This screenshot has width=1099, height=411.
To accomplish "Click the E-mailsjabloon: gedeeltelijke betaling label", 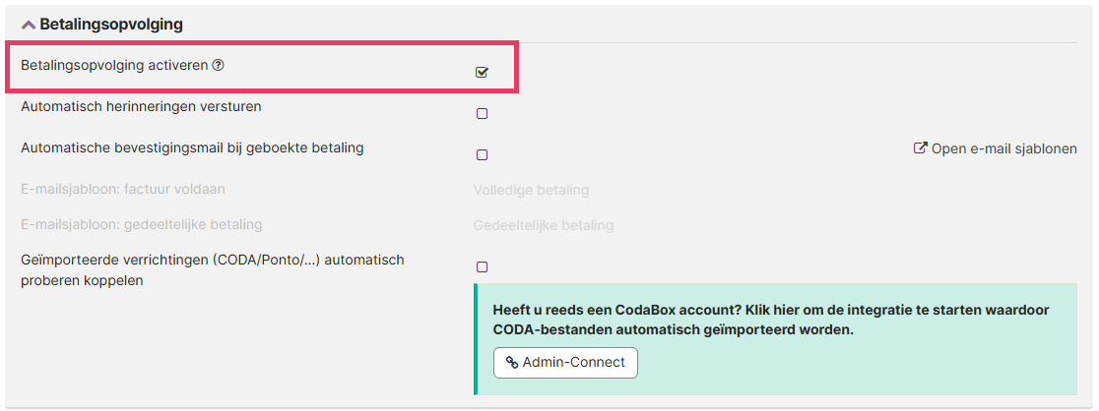I will [141, 224].
